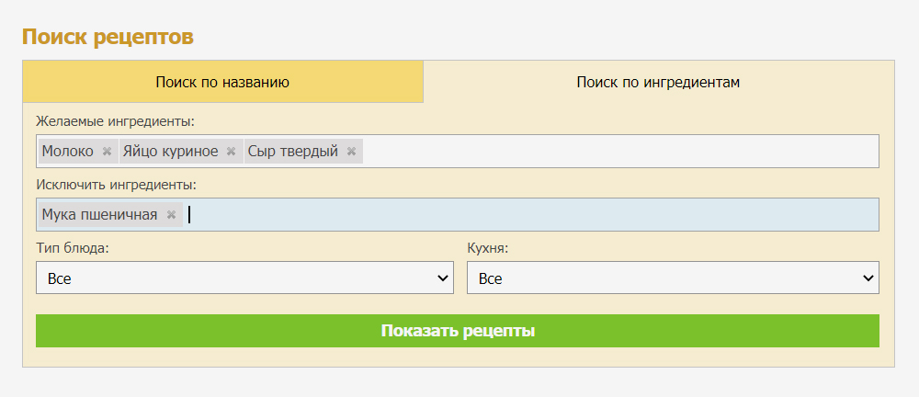
Task: Select the Сыр твердый tag label
Action: tap(292, 152)
